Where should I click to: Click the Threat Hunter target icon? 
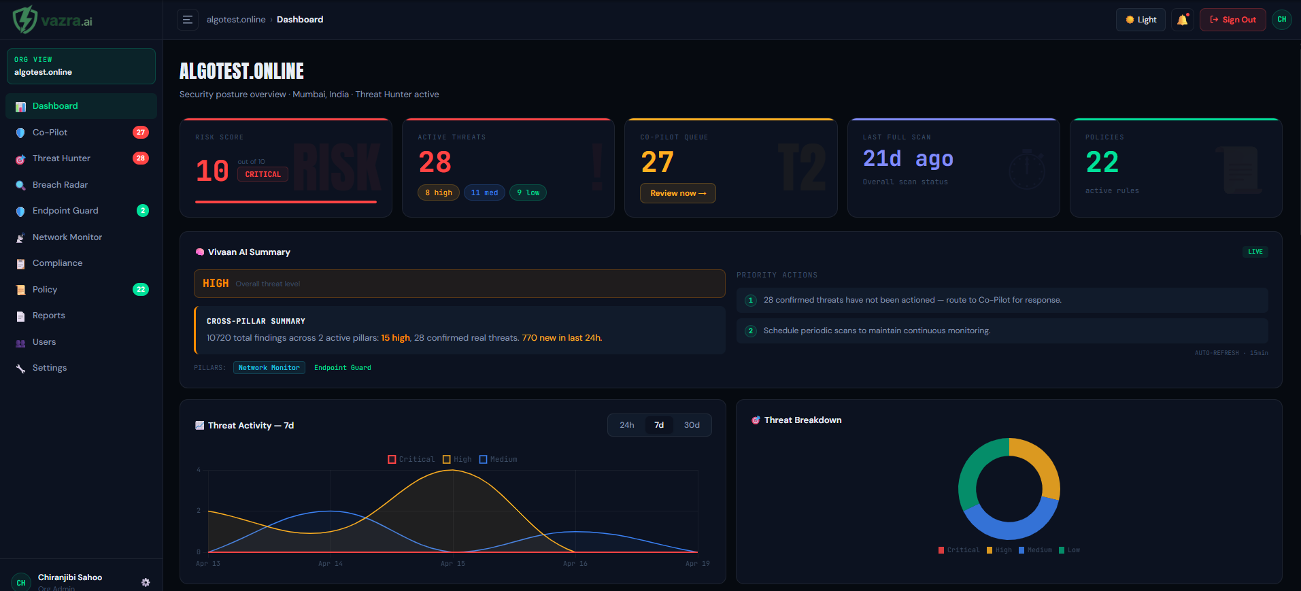click(20, 159)
